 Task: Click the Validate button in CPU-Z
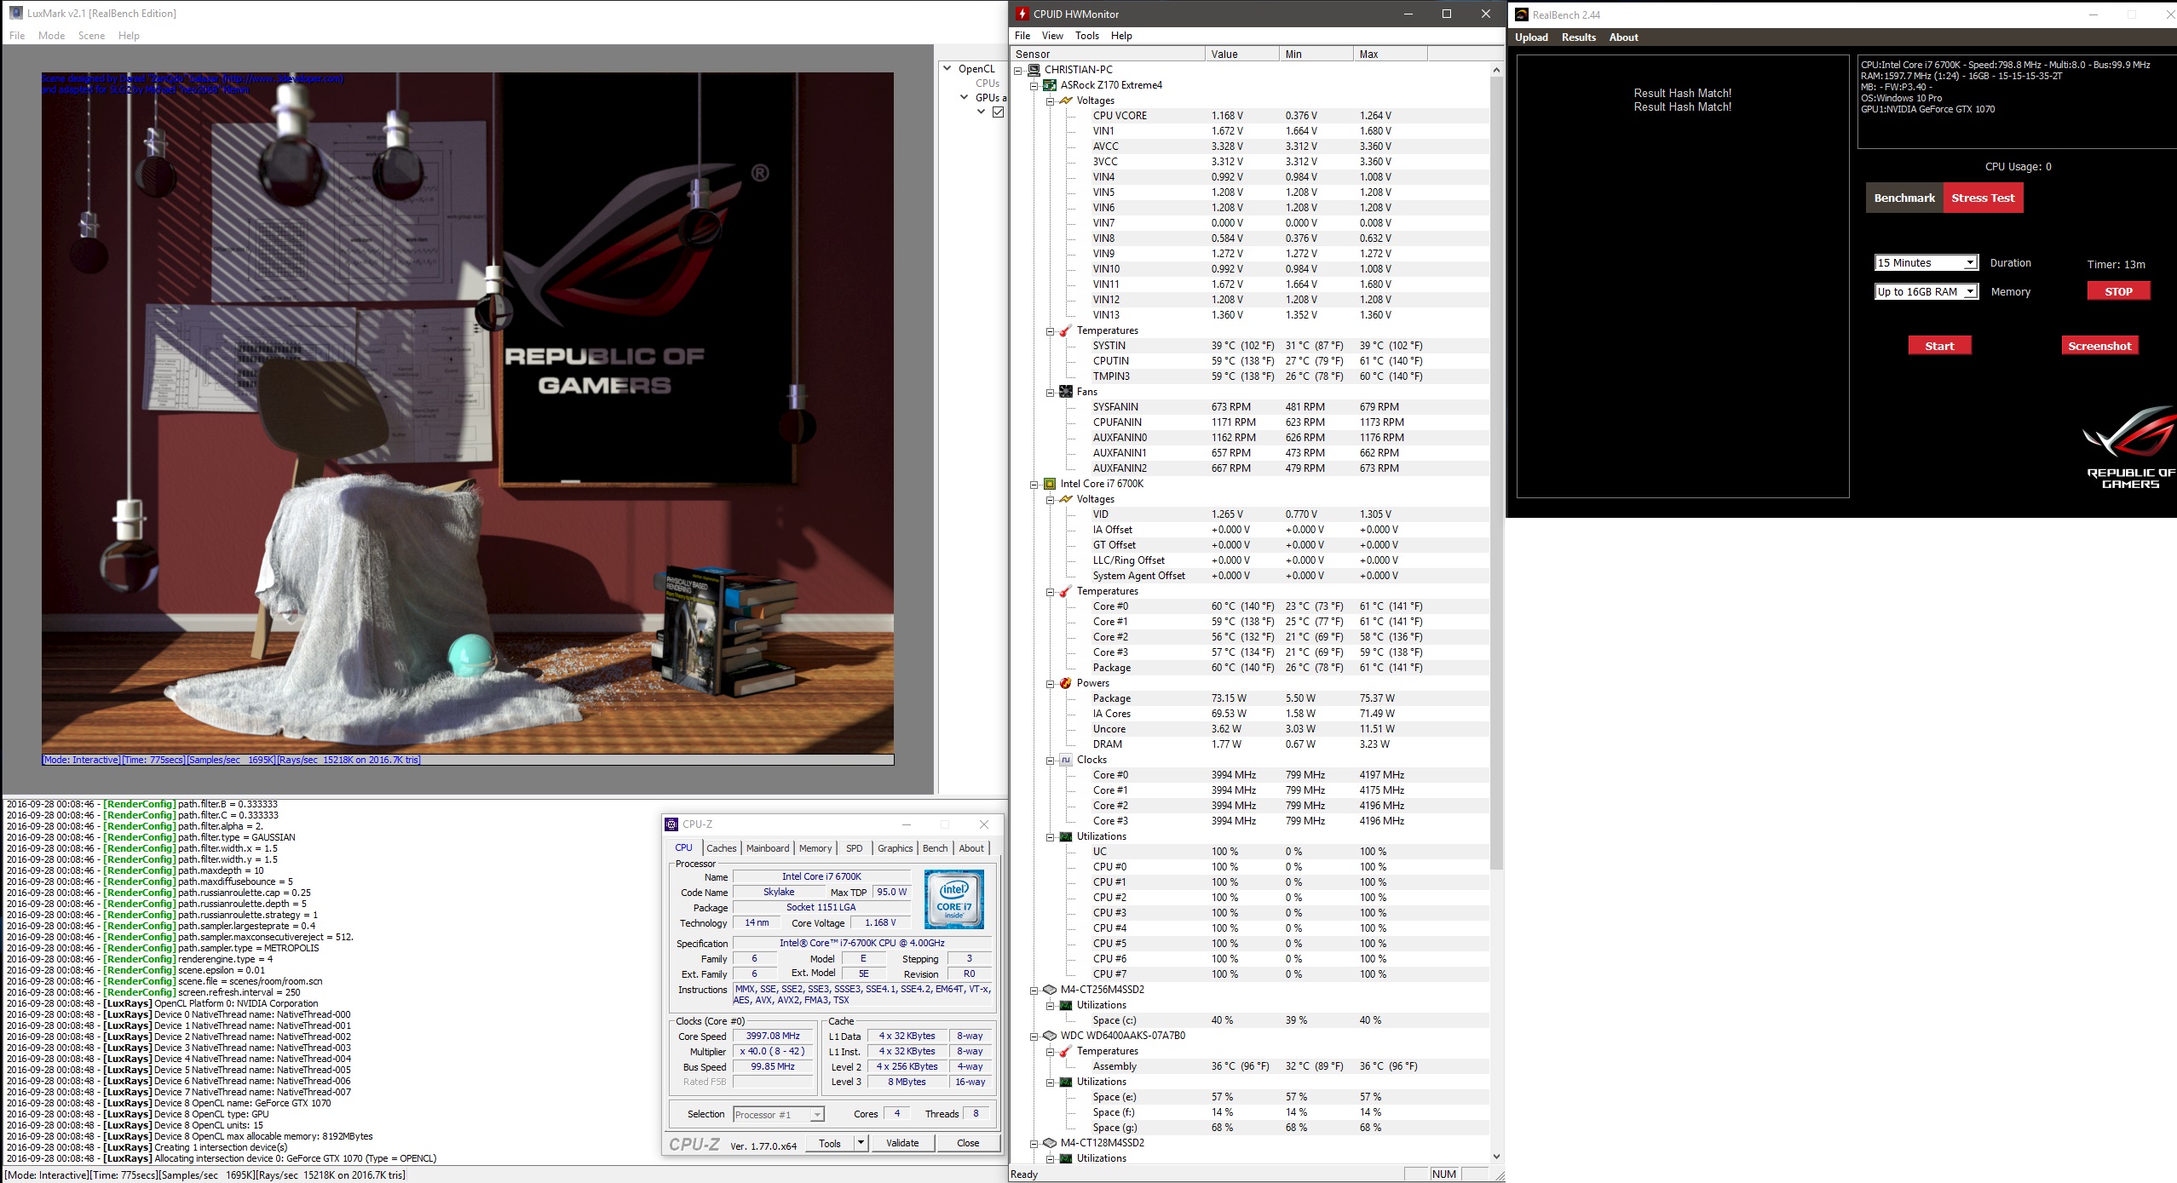[x=901, y=1143]
